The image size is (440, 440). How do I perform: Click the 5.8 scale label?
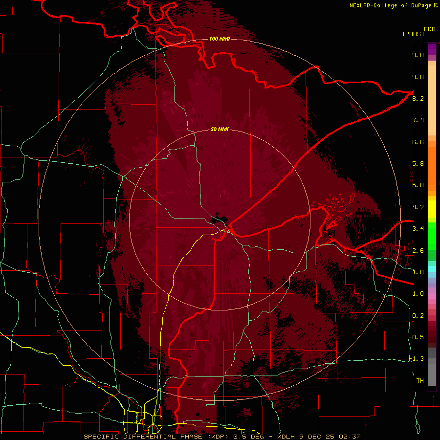click(418, 164)
